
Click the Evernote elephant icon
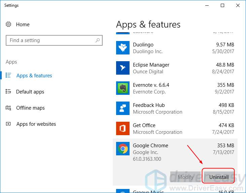click(123, 88)
